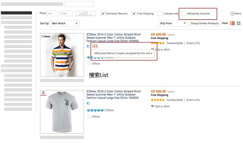Viewport: 243px width, 143px height.
Task: Click diamond seller rating on second product
Action: (95, 110)
